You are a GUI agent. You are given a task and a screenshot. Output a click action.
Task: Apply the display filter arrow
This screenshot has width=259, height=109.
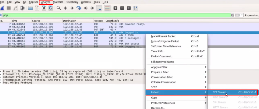click(x=237, y=15)
